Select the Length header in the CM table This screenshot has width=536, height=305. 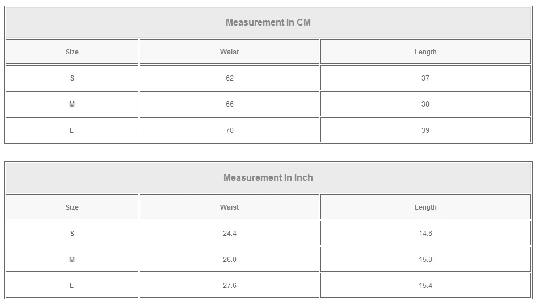pos(425,52)
